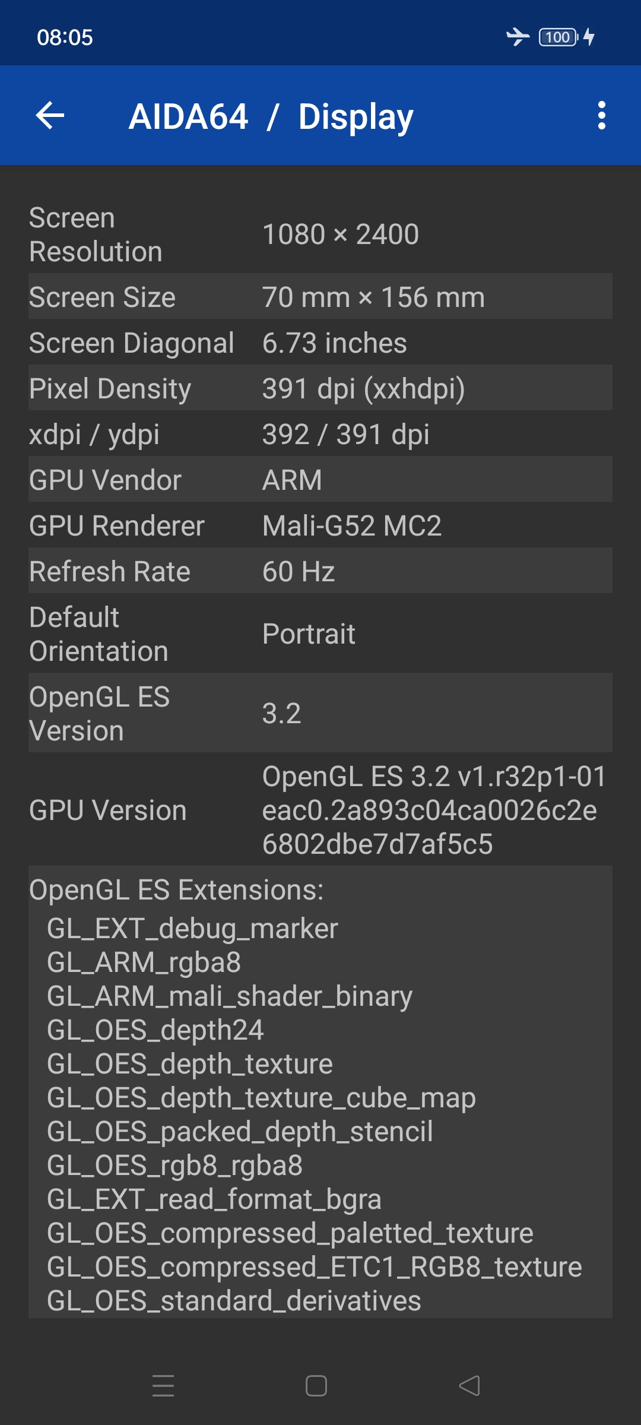The image size is (641, 1425).
Task: Select the AIDA64 / Display title
Action: coord(271,116)
